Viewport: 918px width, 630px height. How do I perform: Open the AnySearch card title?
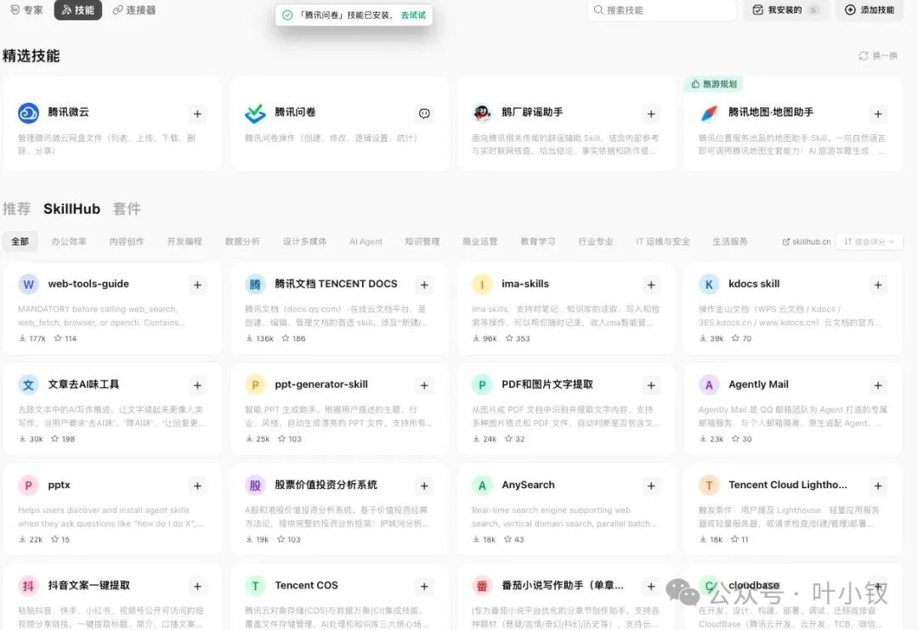(528, 485)
